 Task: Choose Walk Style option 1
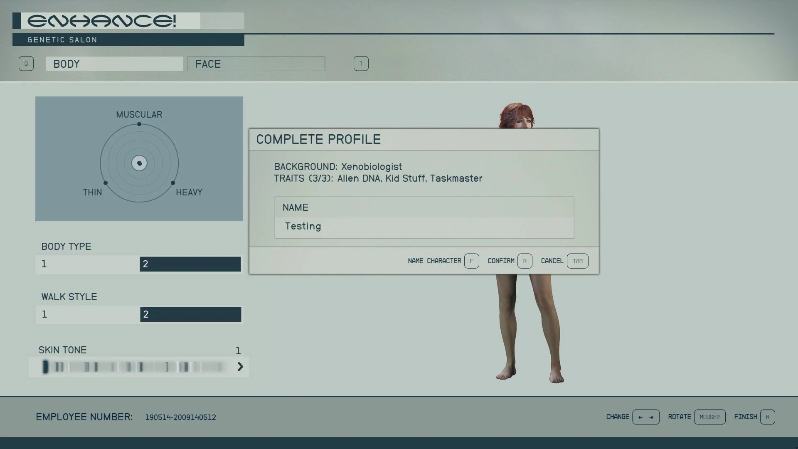[88, 314]
